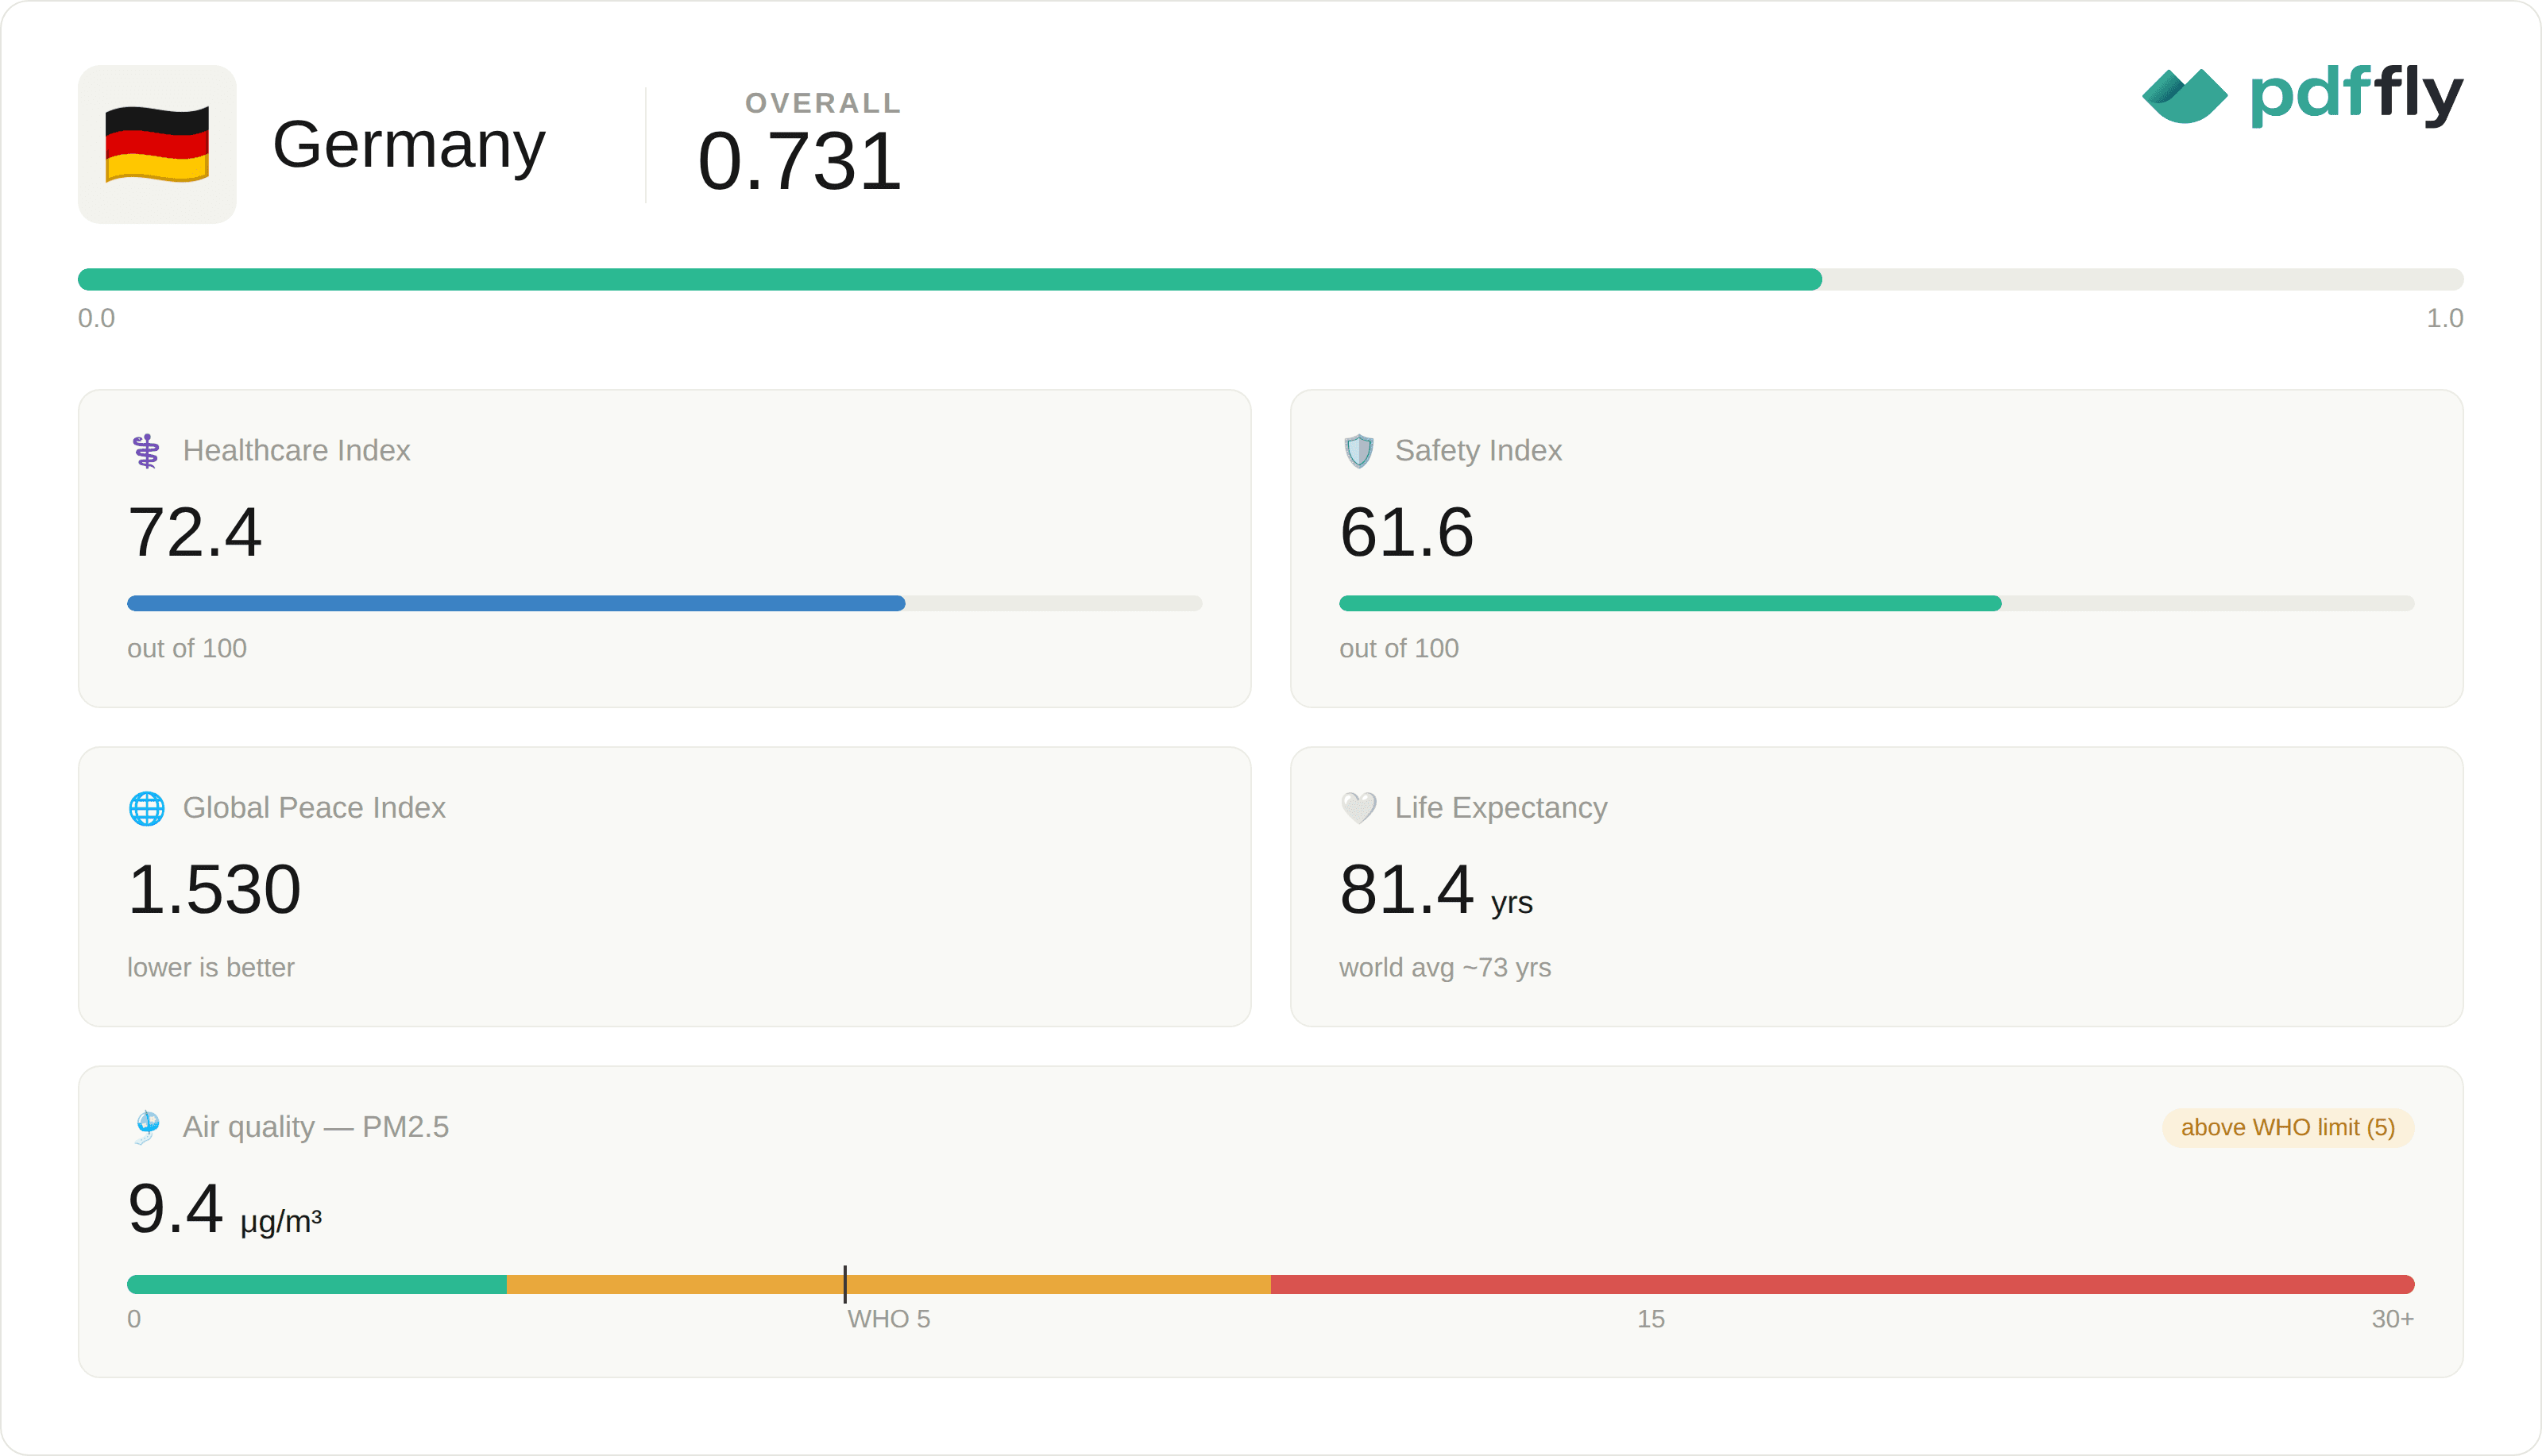The image size is (2542, 1456).
Task: Click the Safety Index shield icon
Action: pos(1358,451)
